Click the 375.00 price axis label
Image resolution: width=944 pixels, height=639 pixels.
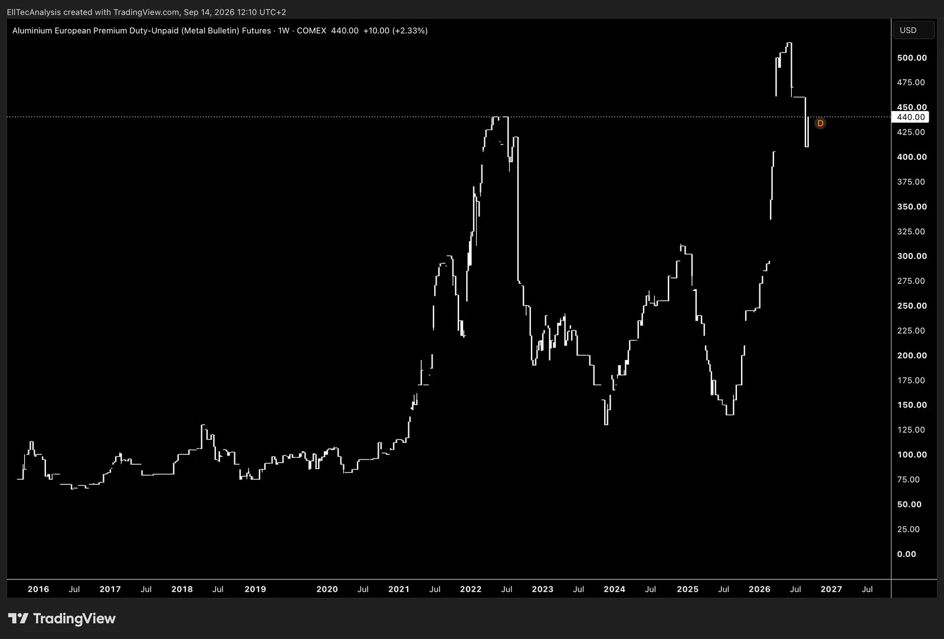(911, 182)
